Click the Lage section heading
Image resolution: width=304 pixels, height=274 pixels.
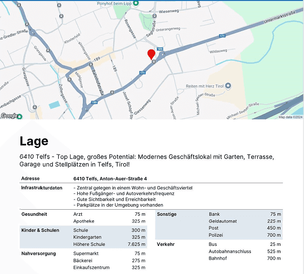pyautogui.click(x=34, y=141)
